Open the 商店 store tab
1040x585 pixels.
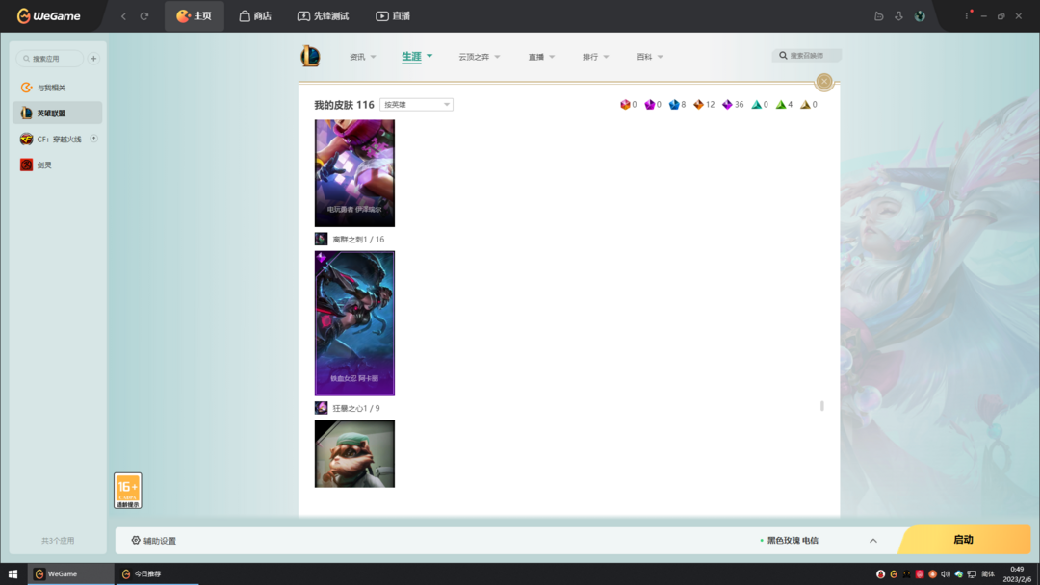255,16
